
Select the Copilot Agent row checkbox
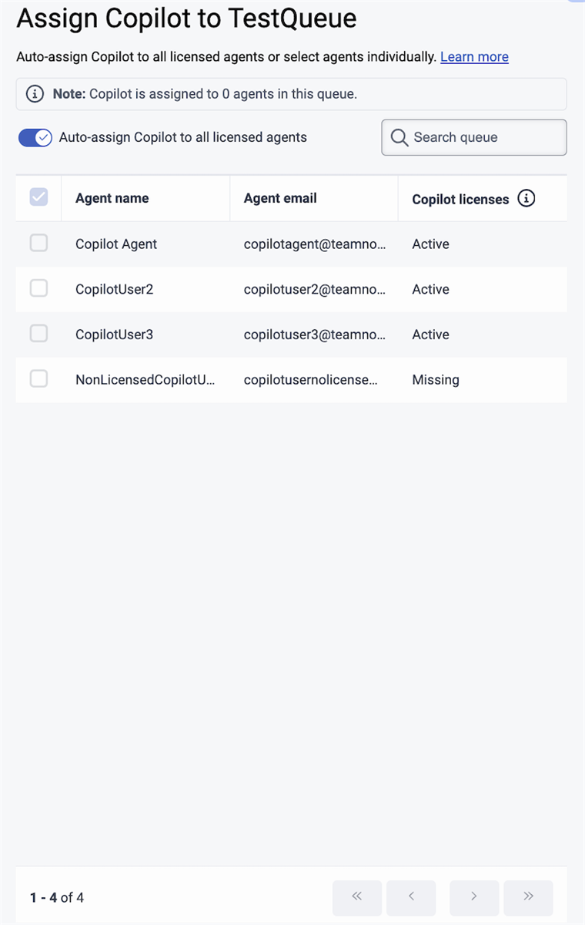(x=38, y=244)
